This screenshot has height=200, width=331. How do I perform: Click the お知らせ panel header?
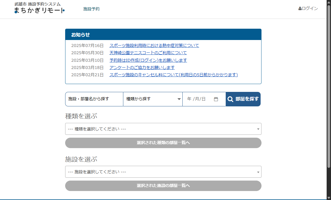(163, 34)
